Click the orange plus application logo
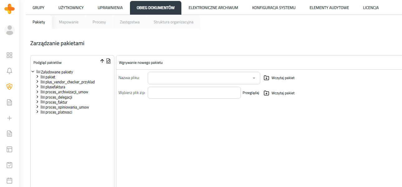 (9, 8)
